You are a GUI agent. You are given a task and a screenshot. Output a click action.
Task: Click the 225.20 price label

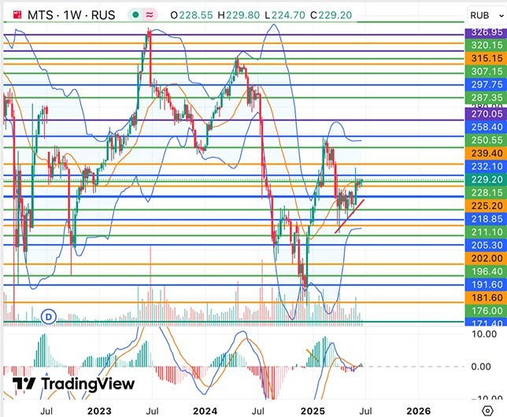tap(486, 206)
